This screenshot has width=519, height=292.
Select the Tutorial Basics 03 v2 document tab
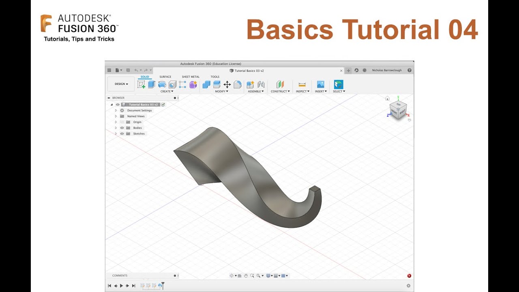(247, 71)
